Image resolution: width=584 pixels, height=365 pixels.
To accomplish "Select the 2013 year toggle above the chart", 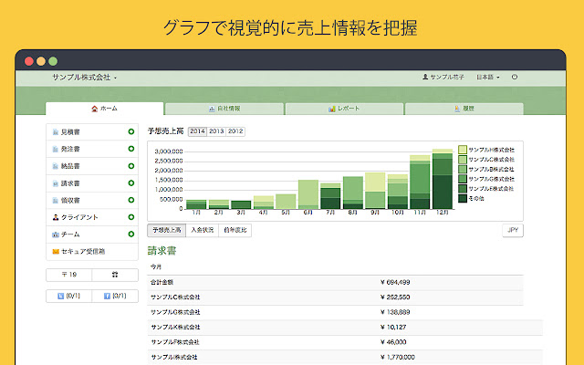I will pos(217,131).
